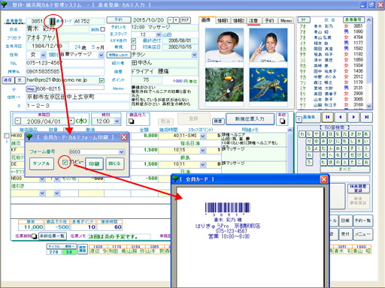This screenshot has height=288, width=385.
Task: Open the Map button beside postal code
Action: (31, 88)
